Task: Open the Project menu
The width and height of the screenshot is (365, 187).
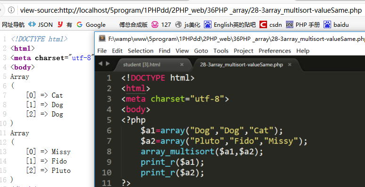Action: pyautogui.click(x=243, y=51)
